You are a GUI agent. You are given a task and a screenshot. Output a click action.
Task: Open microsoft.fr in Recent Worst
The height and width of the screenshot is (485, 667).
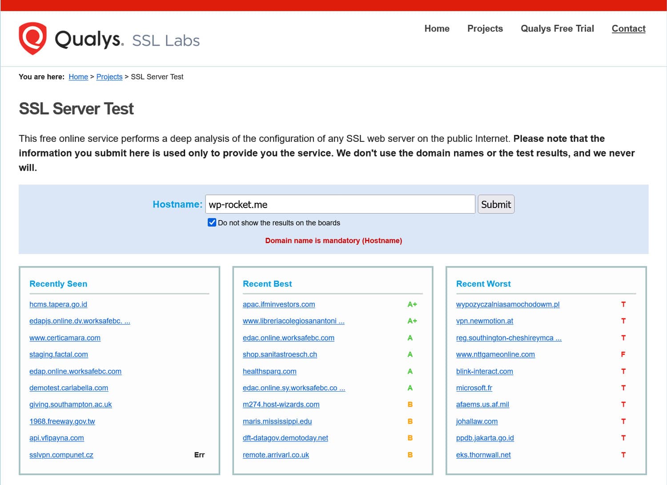tap(474, 388)
